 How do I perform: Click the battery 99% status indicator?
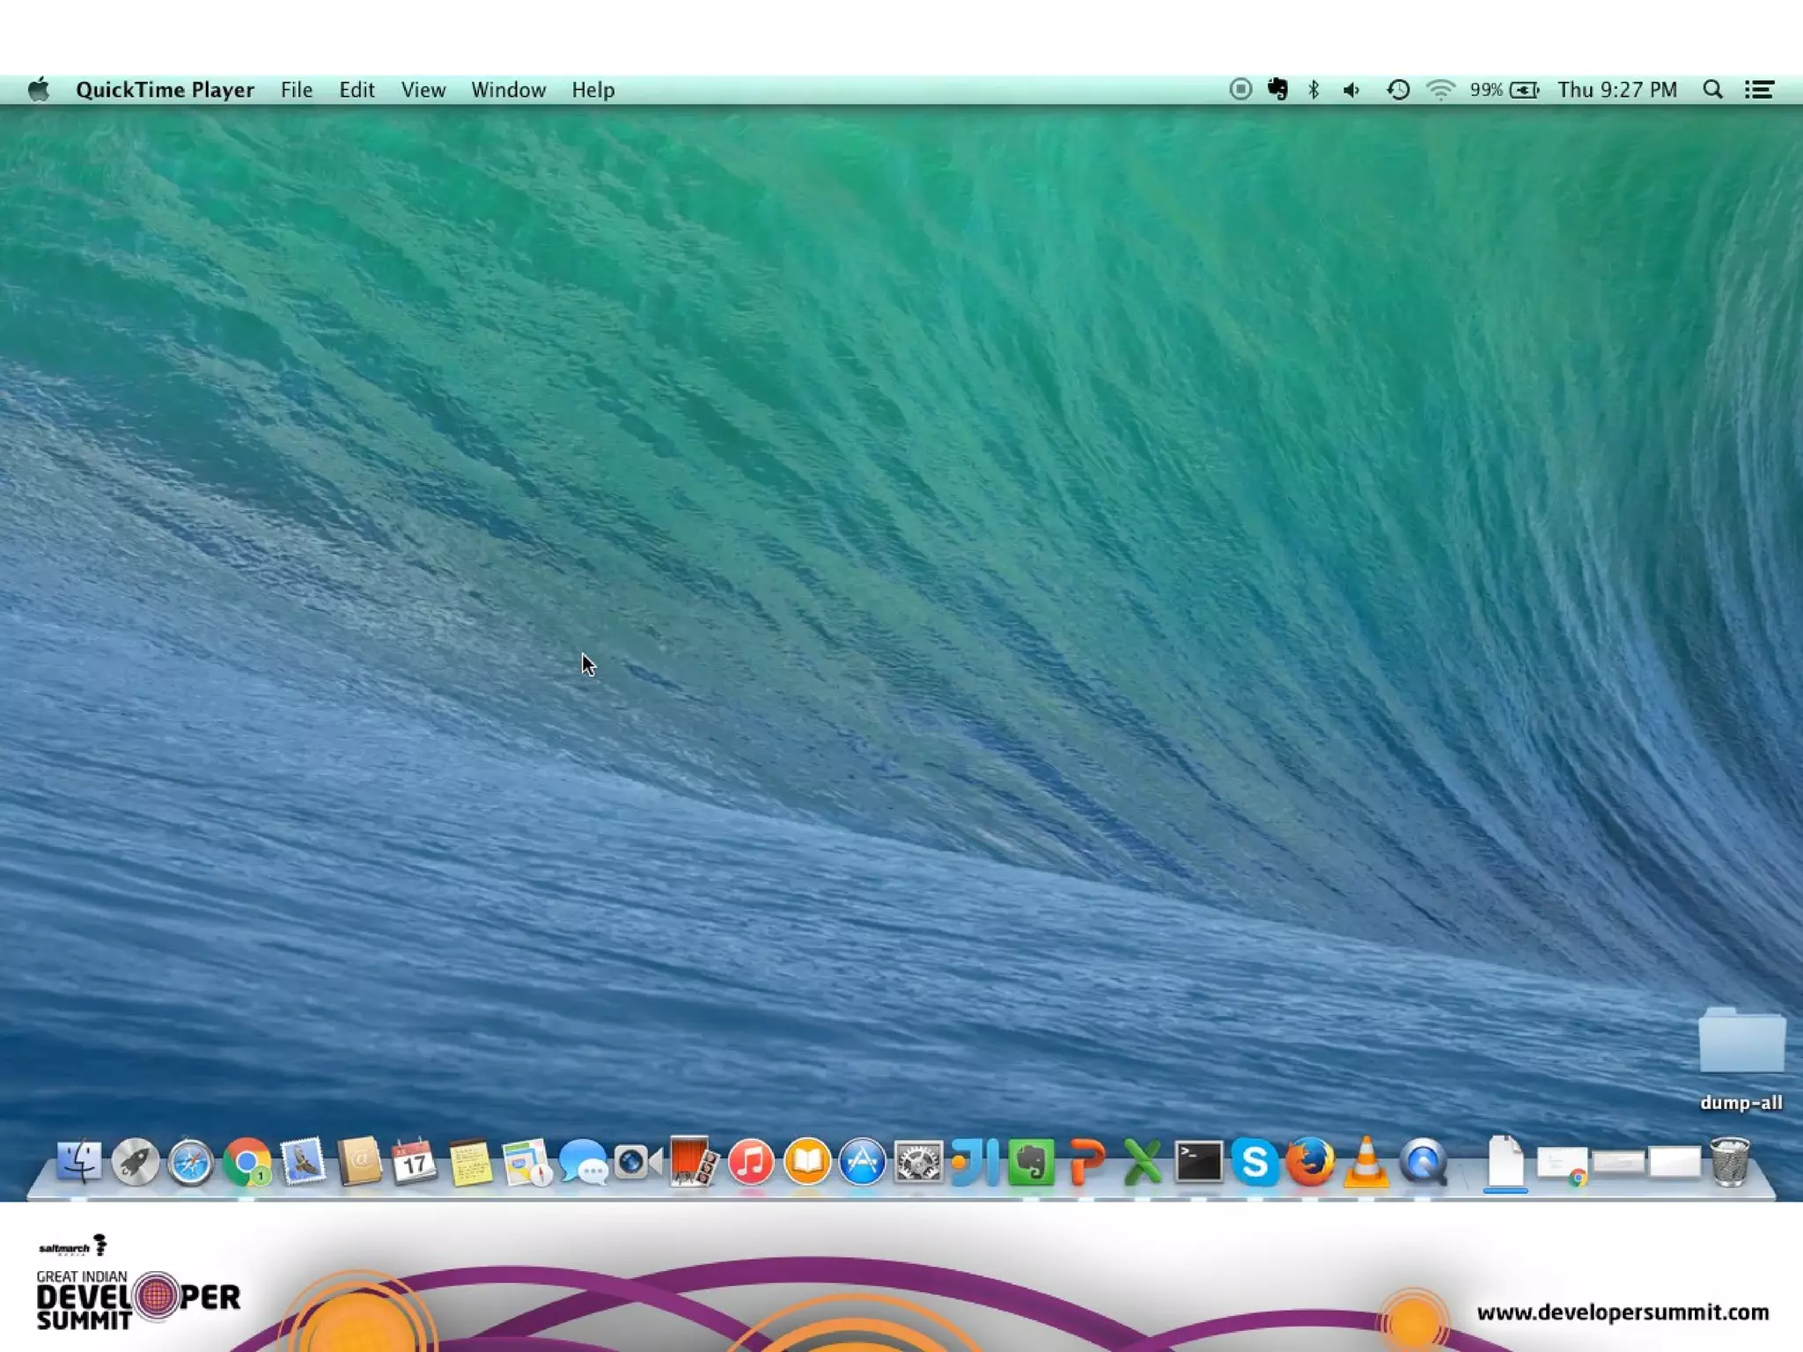click(x=1505, y=89)
